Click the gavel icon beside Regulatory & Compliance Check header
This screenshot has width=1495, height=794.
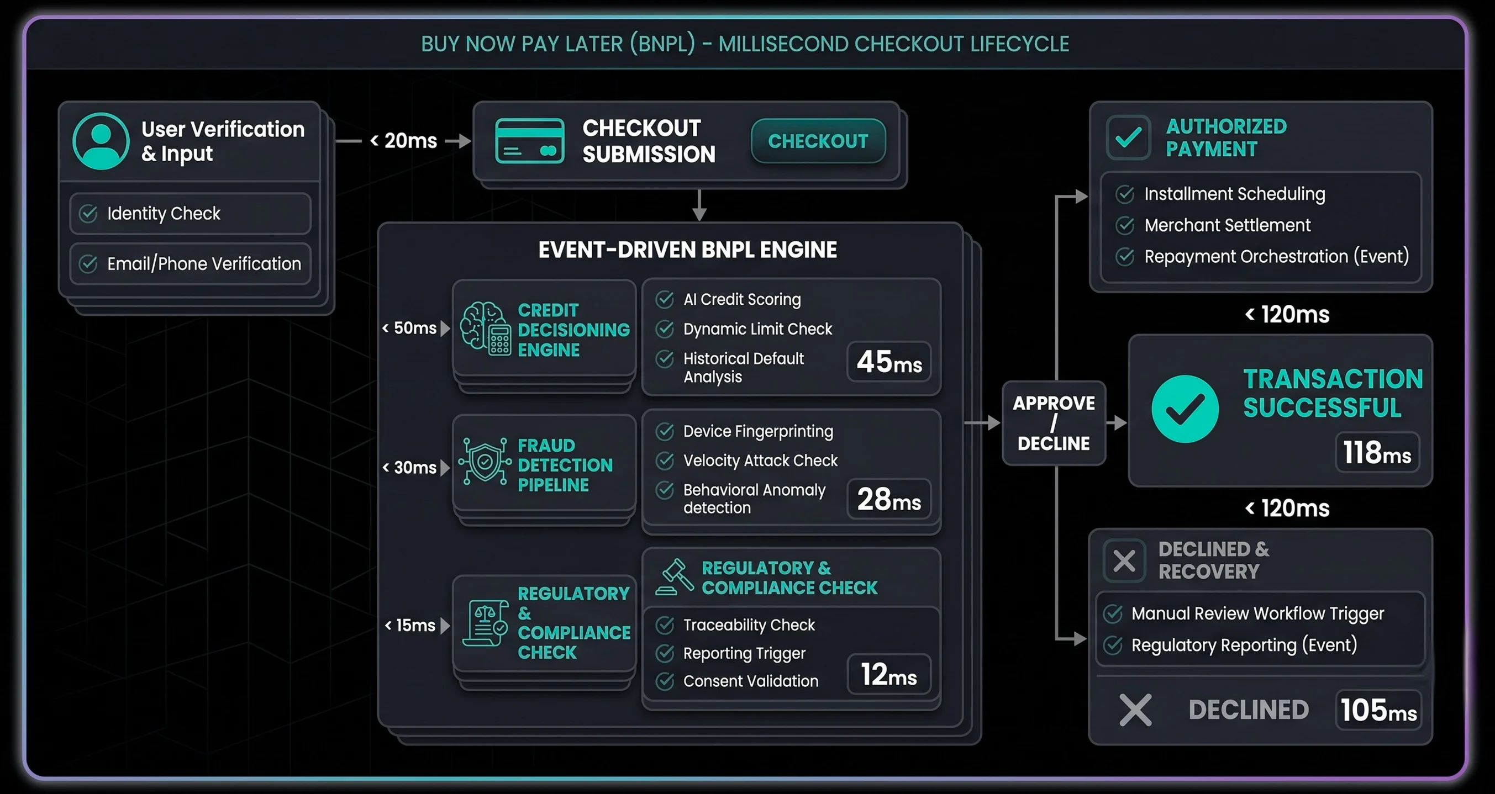click(x=675, y=577)
